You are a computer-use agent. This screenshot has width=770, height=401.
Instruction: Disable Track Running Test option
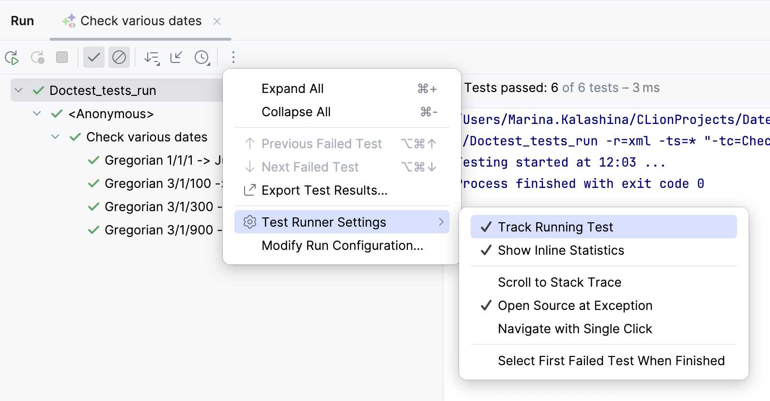(x=555, y=227)
